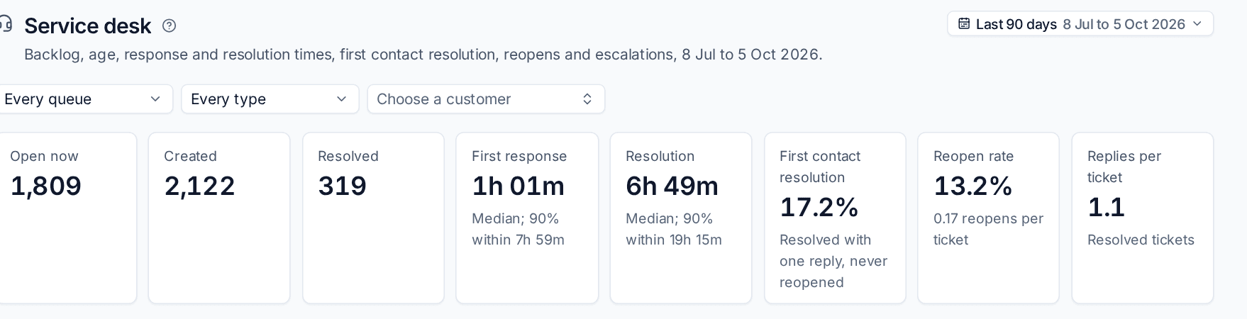Click the 'Resolved tickets' caption

[1141, 240]
